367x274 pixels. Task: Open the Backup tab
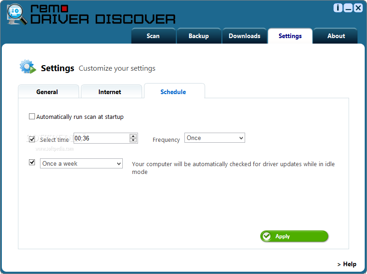[x=199, y=36]
